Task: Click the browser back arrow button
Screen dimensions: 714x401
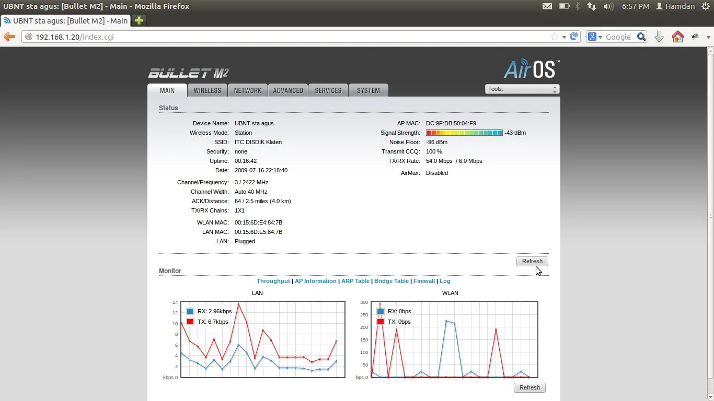Action: (9, 37)
